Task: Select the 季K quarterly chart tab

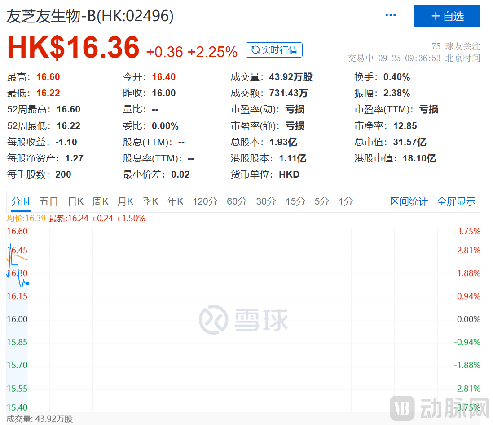Action: pos(150,201)
